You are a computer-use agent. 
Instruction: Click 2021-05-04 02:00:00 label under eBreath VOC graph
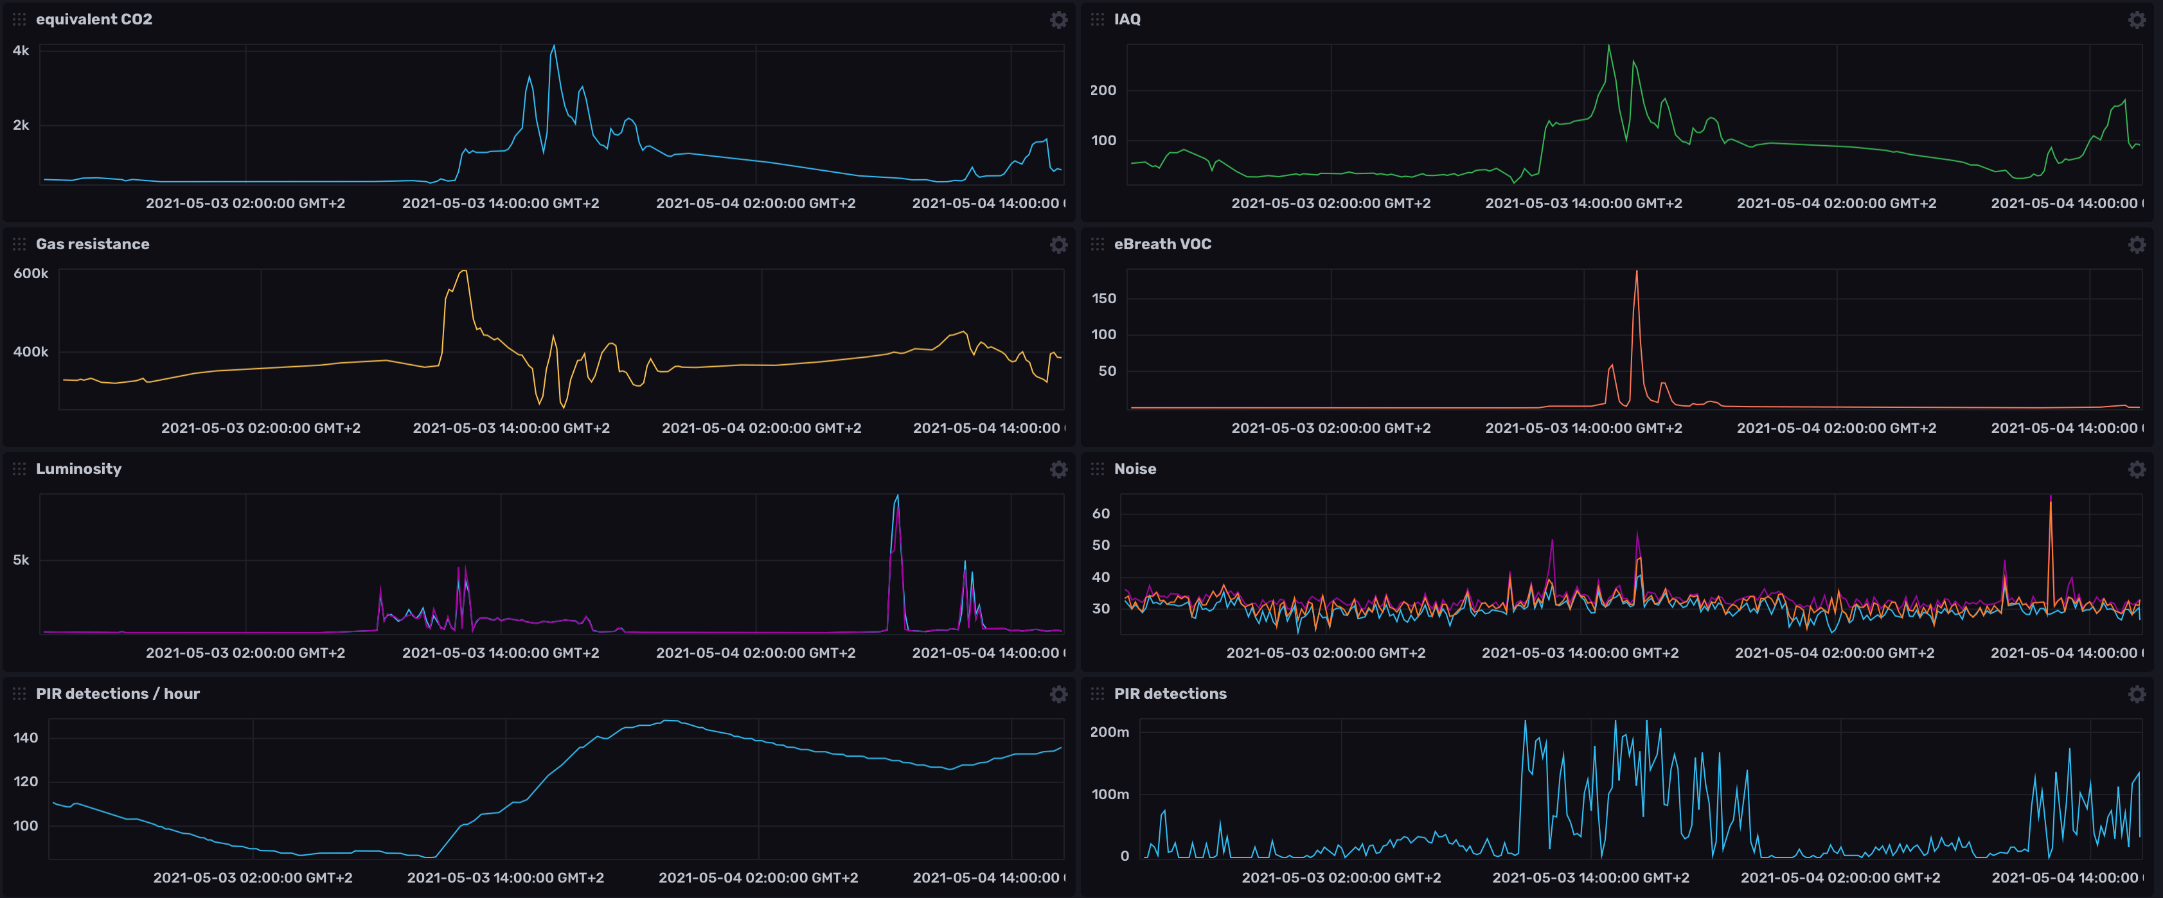point(1837,428)
